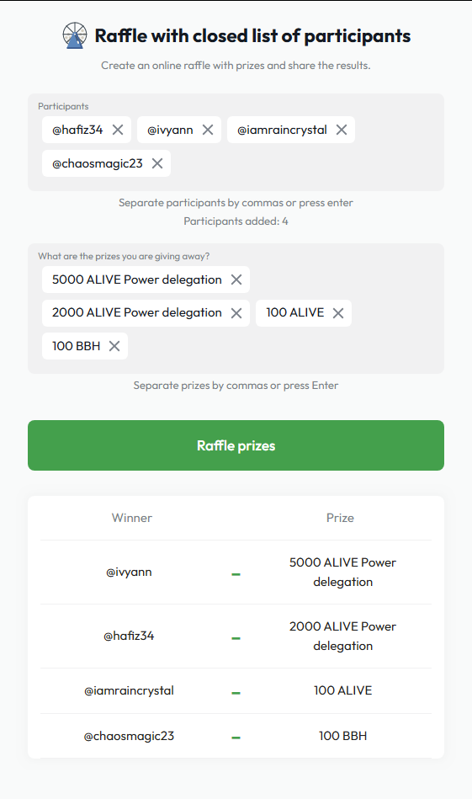The height and width of the screenshot is (799, 472).
Task: Remove participant @ivyann with its X icon
Action: (208, 130)
